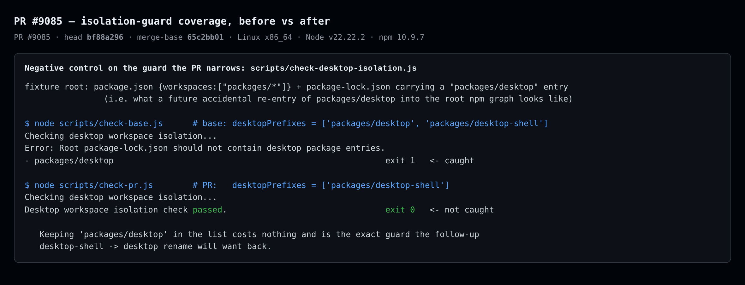This screenshot has height=285, width=745.
Task: Click the PR #9085 title heading
Action: coord(172,21)
